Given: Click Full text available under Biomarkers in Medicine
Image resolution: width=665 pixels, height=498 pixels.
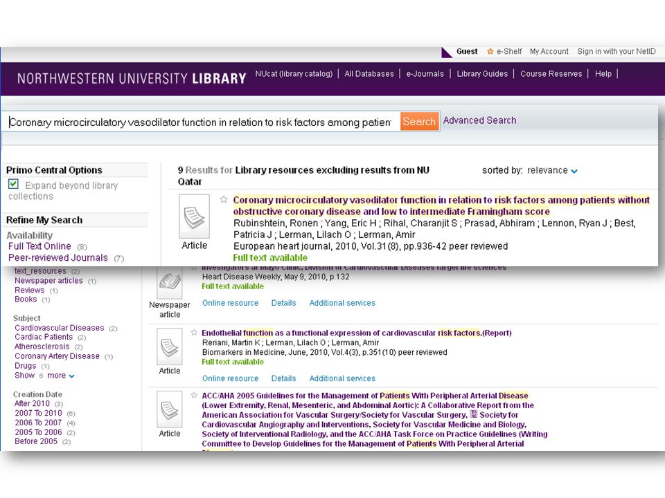Looking at the screenshot, I should coord(233,362).
